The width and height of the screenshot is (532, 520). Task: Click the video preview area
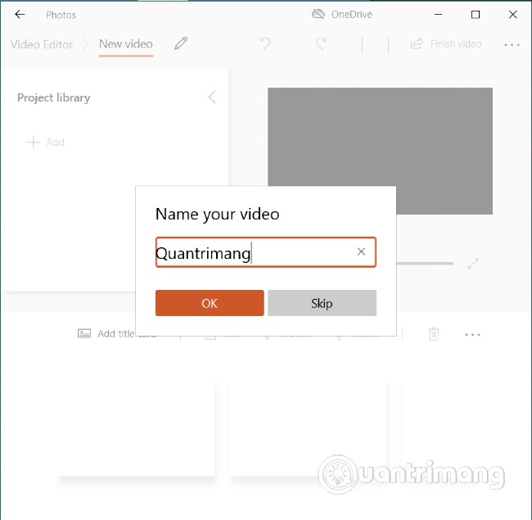380,151
